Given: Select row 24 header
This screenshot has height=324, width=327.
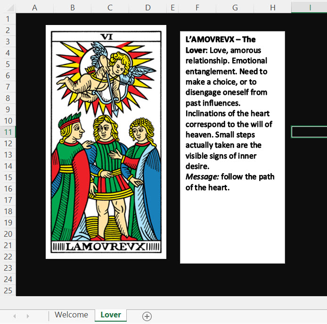Looking at the screenshot, I should coord(8,279).
